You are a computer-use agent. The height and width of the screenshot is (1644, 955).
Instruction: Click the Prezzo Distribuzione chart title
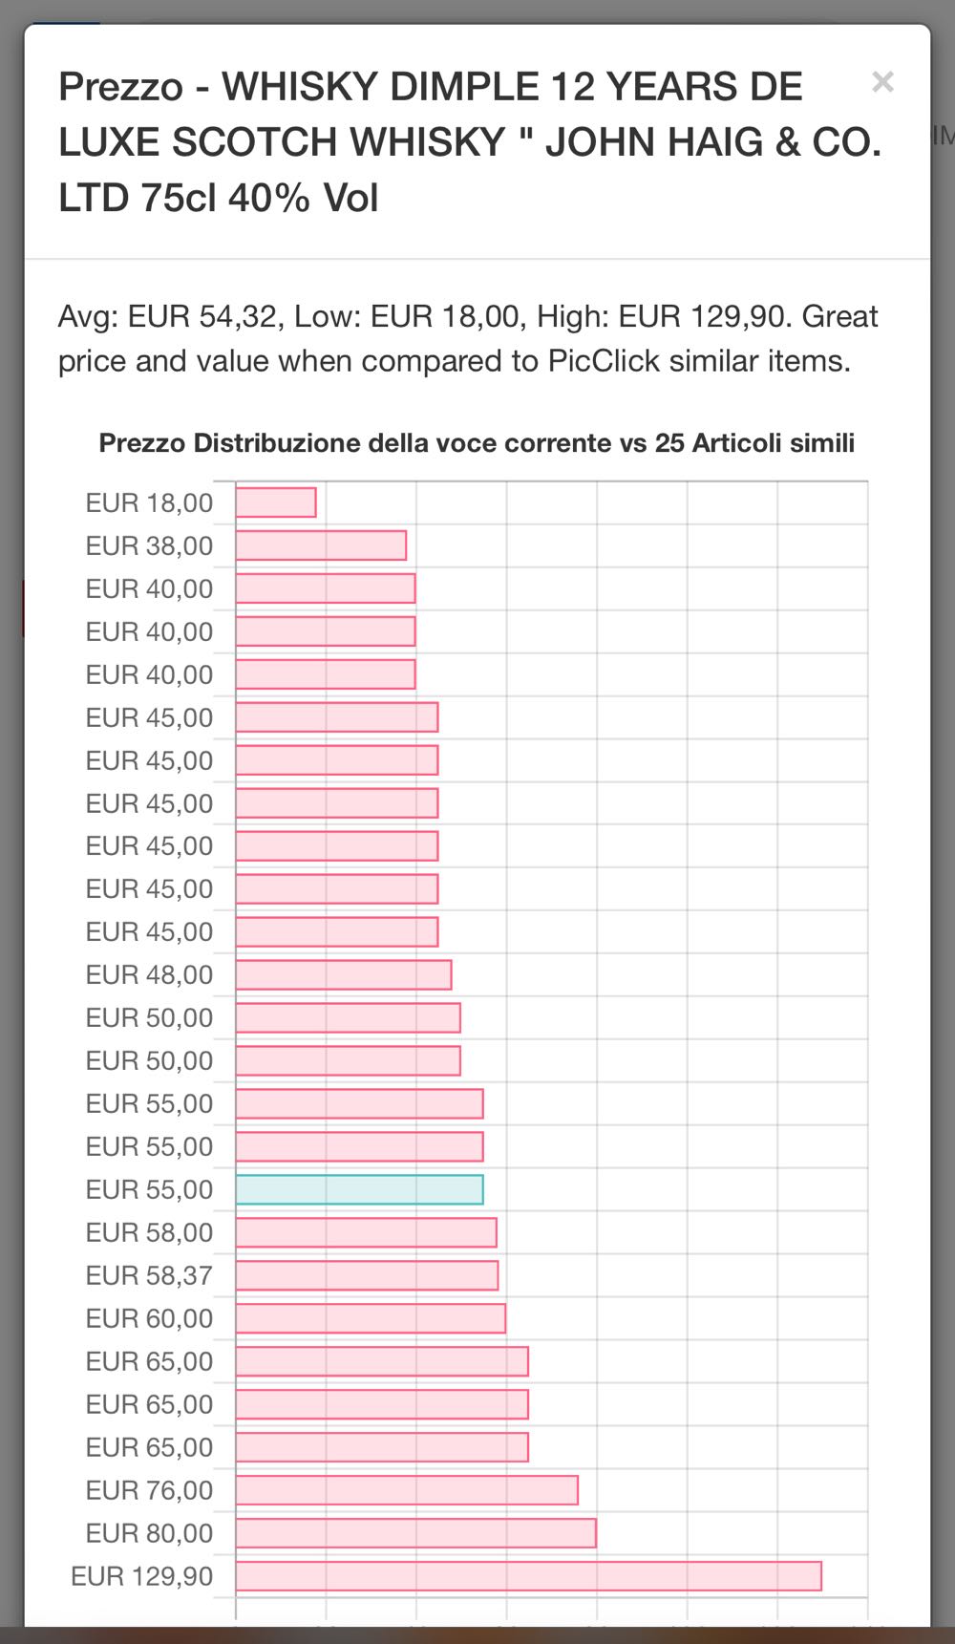[x=477, y=443]
